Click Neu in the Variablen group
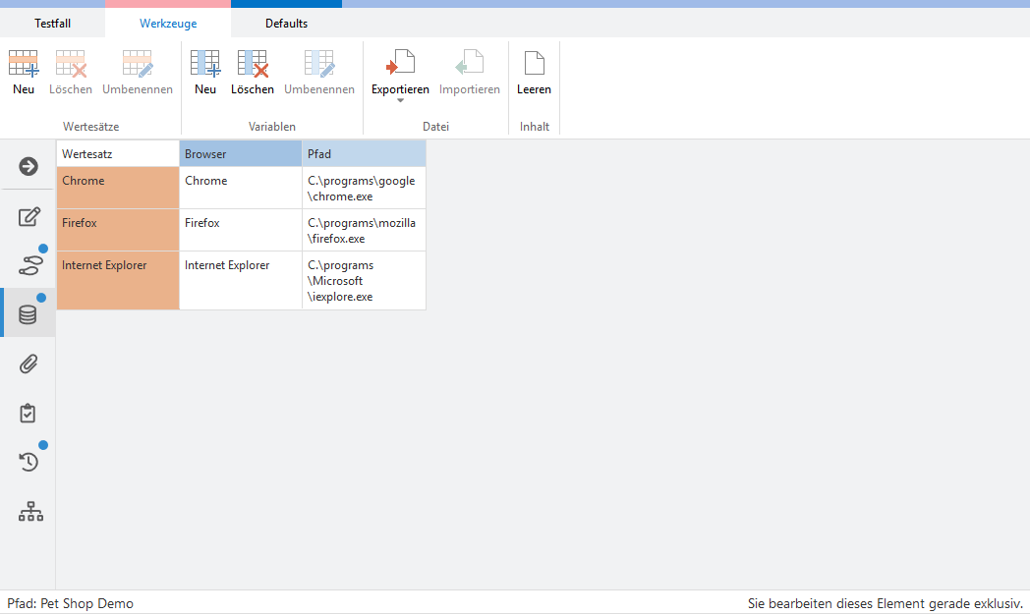This screenshot has width=1030, height=615. 204,73
